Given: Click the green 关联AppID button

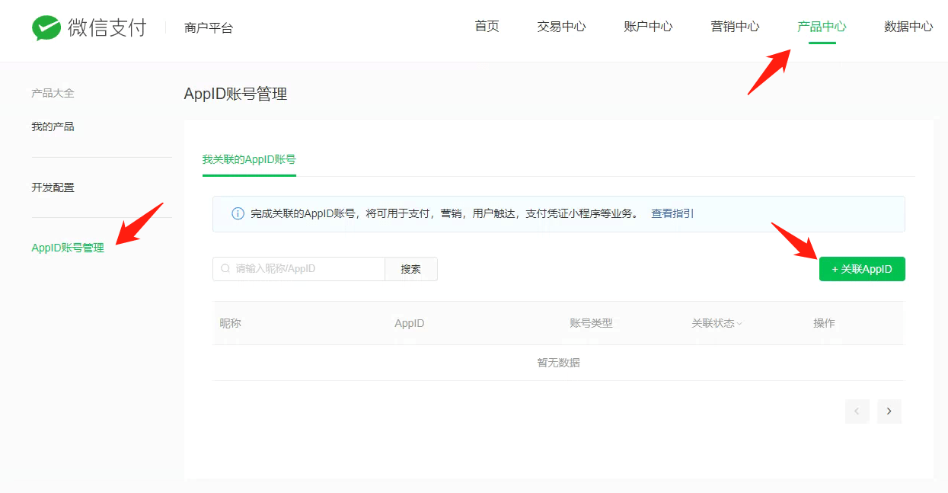Looking at the screenshot, I should tap(862, 269).
